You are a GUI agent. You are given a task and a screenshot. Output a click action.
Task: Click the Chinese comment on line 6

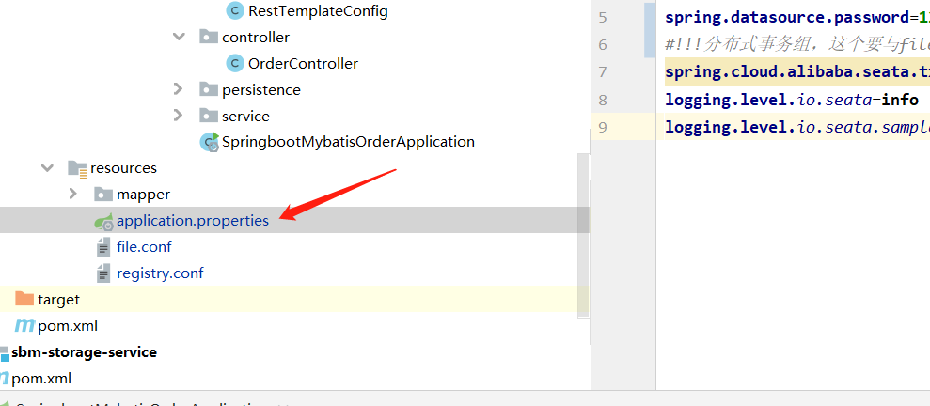pos(797,44)
